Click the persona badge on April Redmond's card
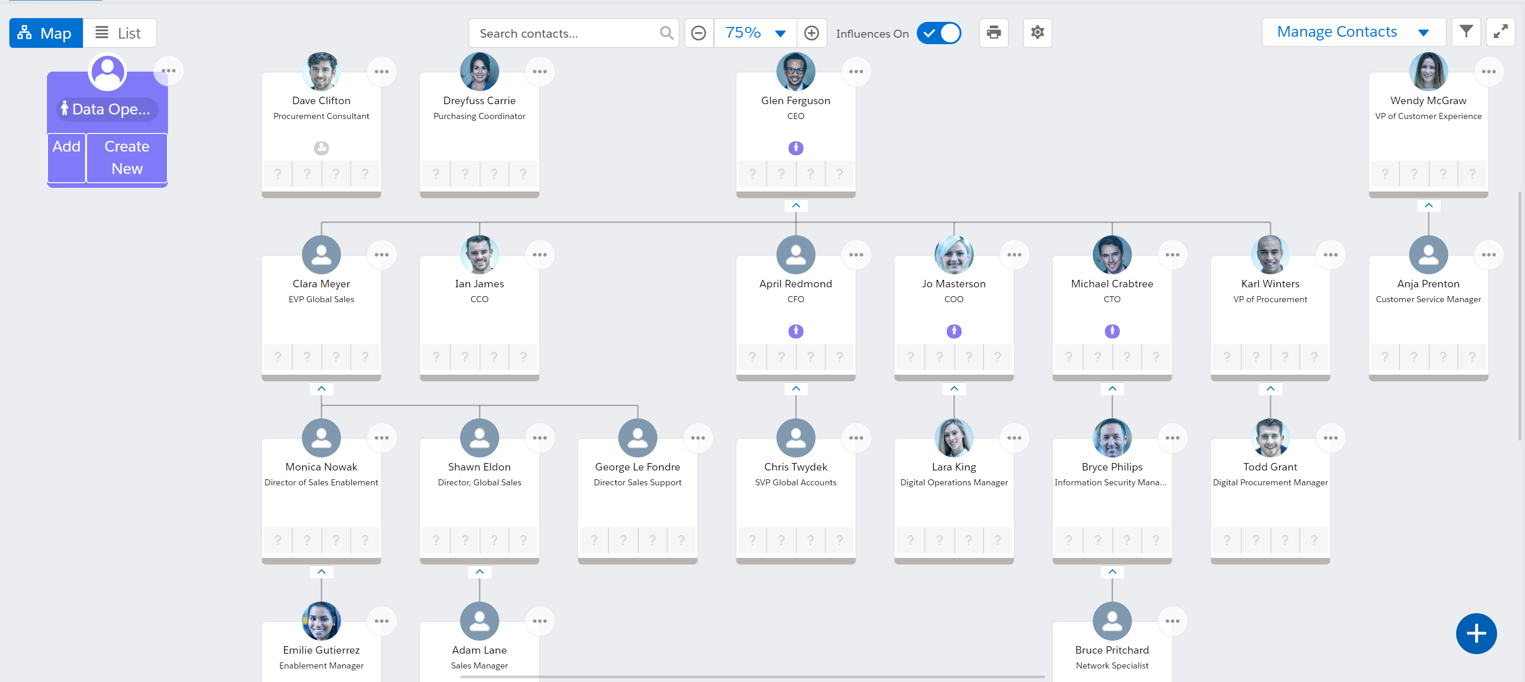 pos(796,331)
